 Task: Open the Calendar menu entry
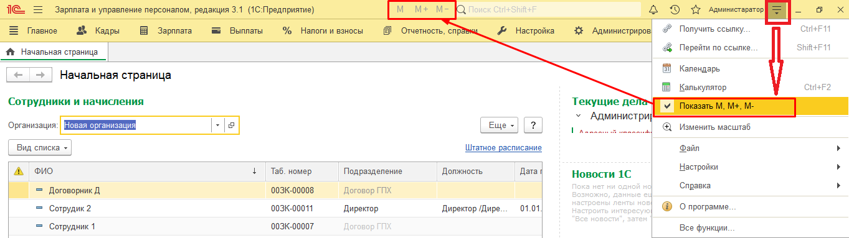point(700,68)
